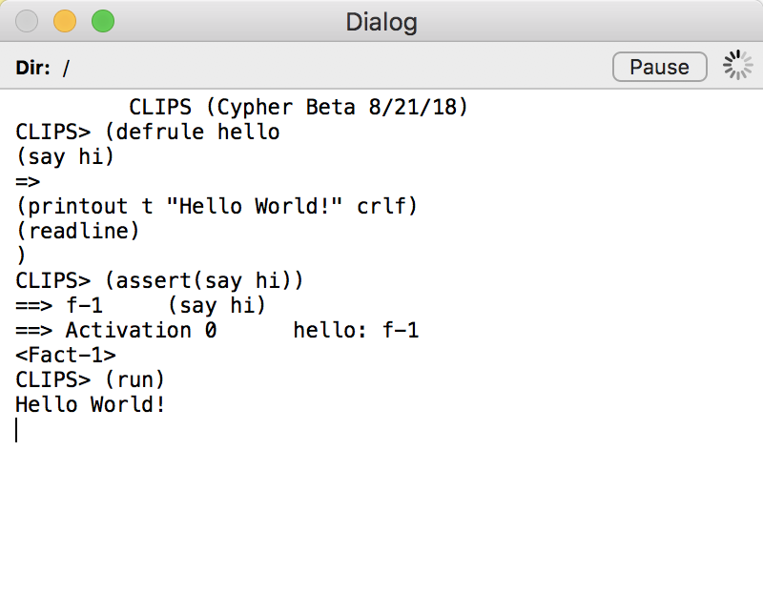The height and width of the screenshot is (614, 763).
Task: Click the CLIPS Cypher Beta banner line
Action: (298, 107)
